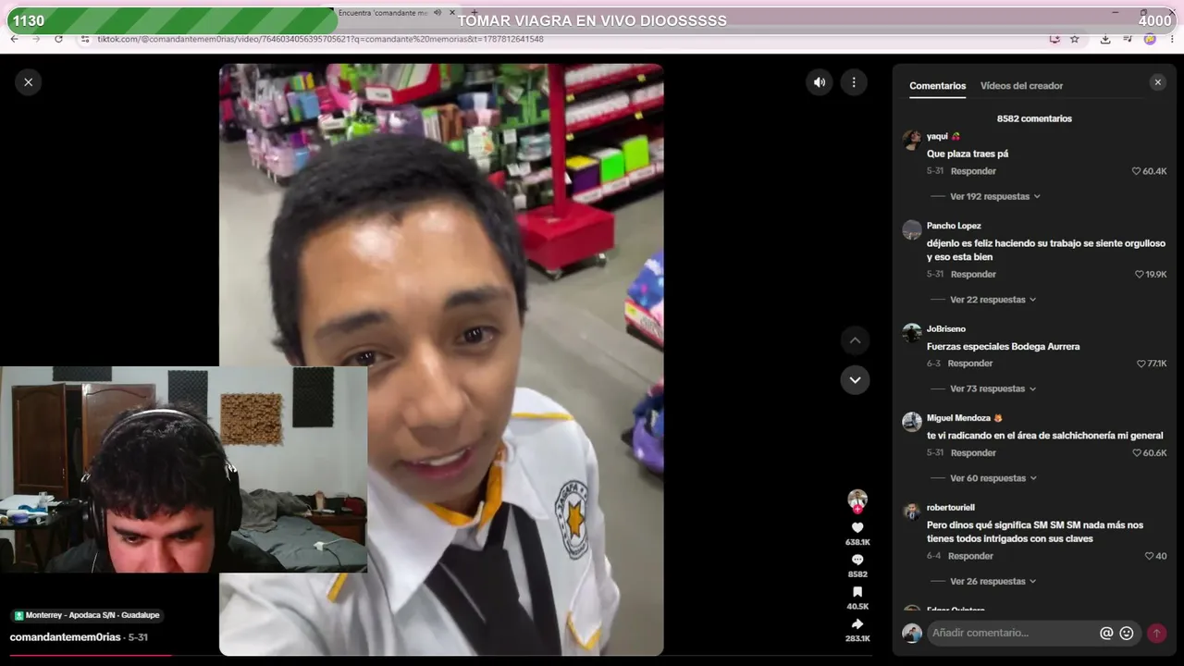Open the comandantemem0rias creator profile name
1184x666 pixels.
point(66,637)
